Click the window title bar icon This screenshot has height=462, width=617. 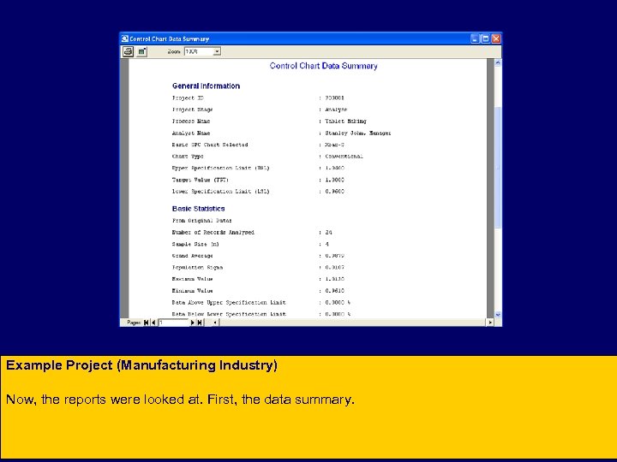tap(125, 38)
